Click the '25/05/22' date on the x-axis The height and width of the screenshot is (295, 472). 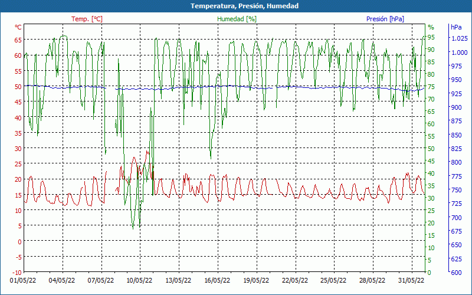(x=333, y=280)
